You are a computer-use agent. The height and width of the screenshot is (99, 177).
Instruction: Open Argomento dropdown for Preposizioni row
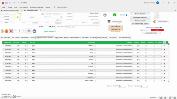pos(94,77)
